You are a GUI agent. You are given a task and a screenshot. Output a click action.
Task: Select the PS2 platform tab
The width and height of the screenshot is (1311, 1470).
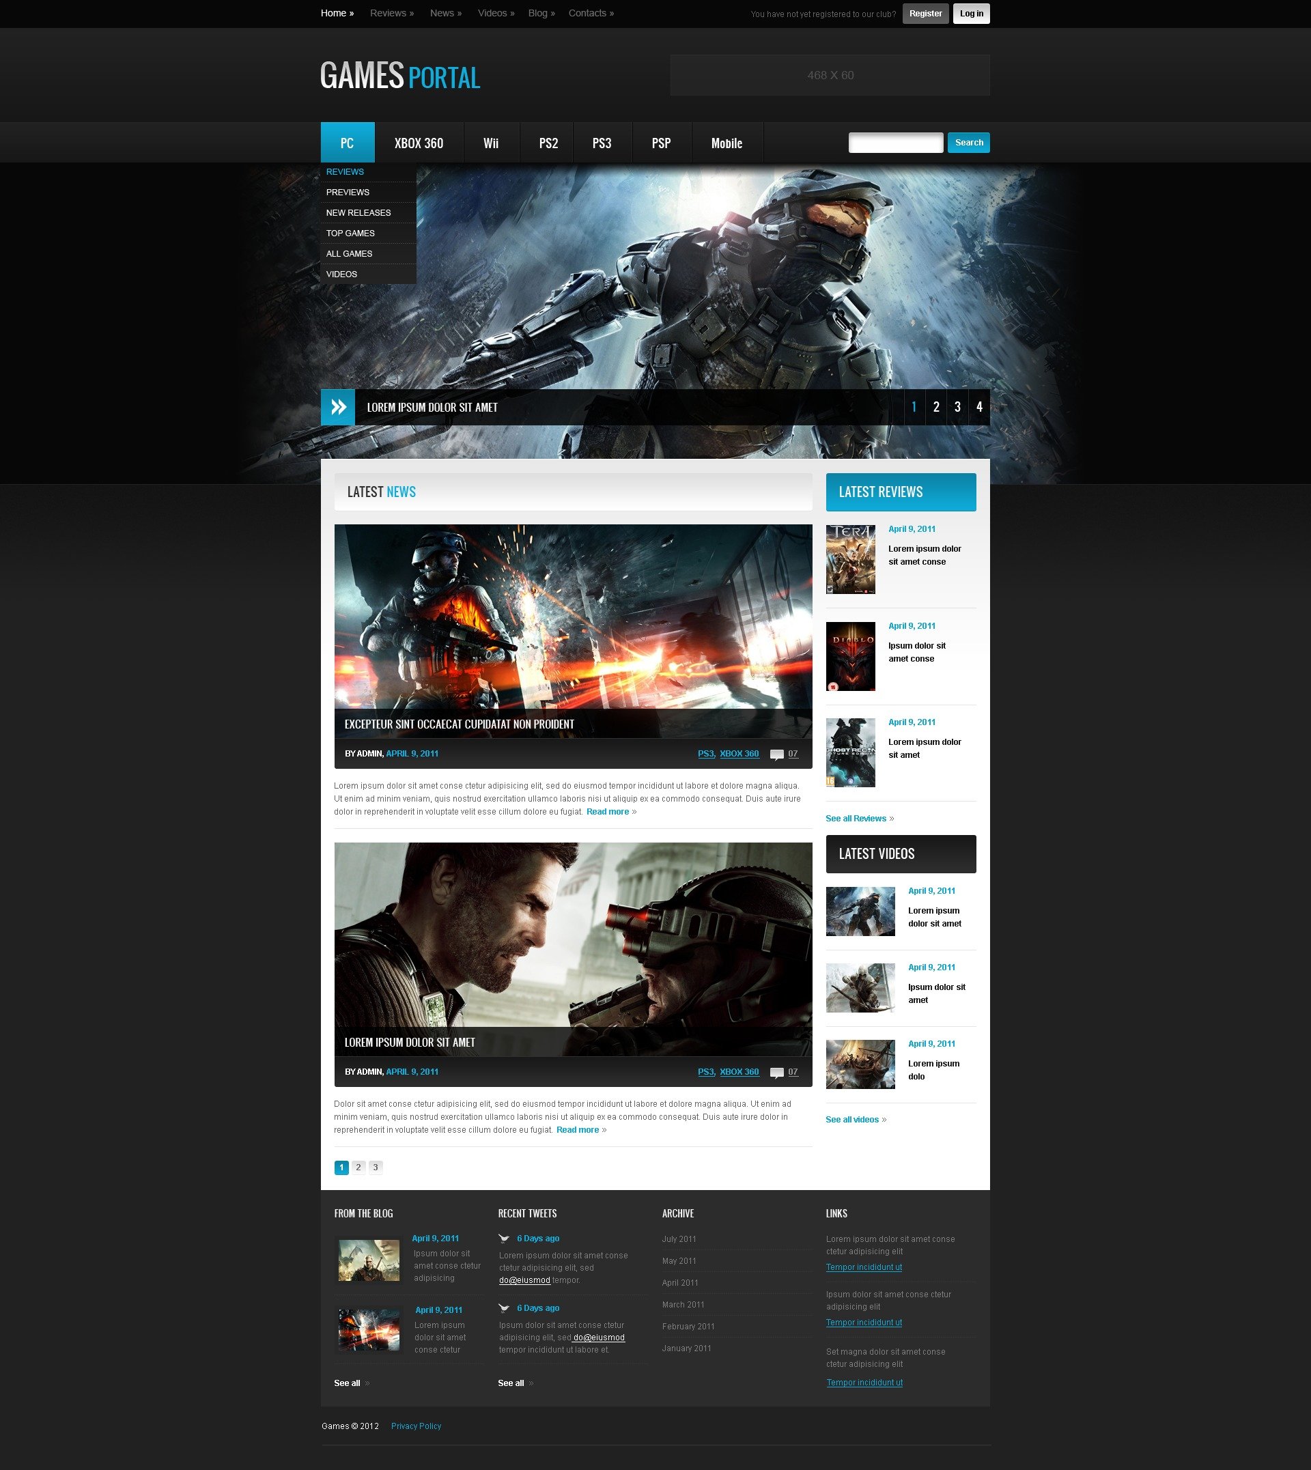(548, 143)
